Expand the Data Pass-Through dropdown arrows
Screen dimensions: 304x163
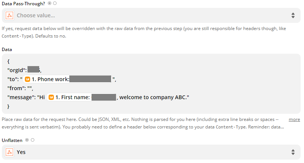click(x=293, y=15)
